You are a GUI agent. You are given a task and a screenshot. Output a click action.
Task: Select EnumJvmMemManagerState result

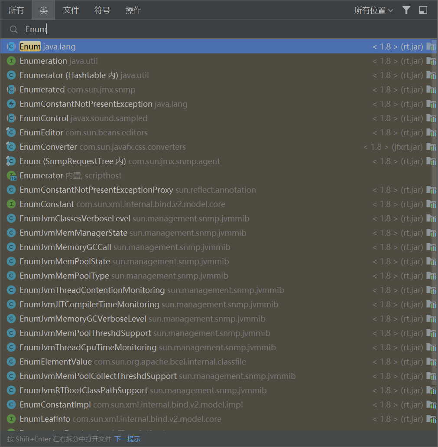pyautogui.click(x=219, y=233)
